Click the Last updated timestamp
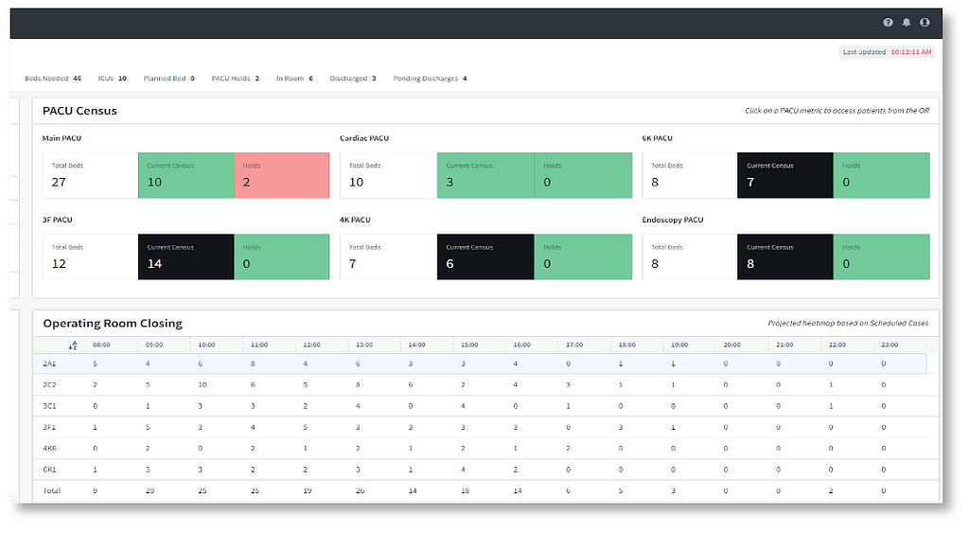969x533 pixels. (x=887, y=52)
